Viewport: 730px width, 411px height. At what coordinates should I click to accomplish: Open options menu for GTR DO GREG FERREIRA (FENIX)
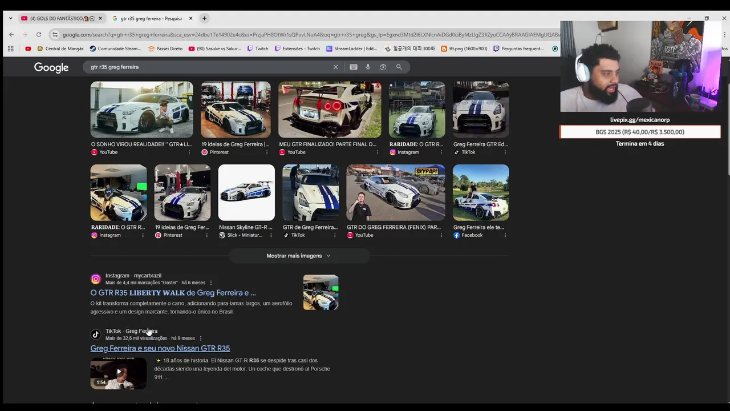[441, 235]
